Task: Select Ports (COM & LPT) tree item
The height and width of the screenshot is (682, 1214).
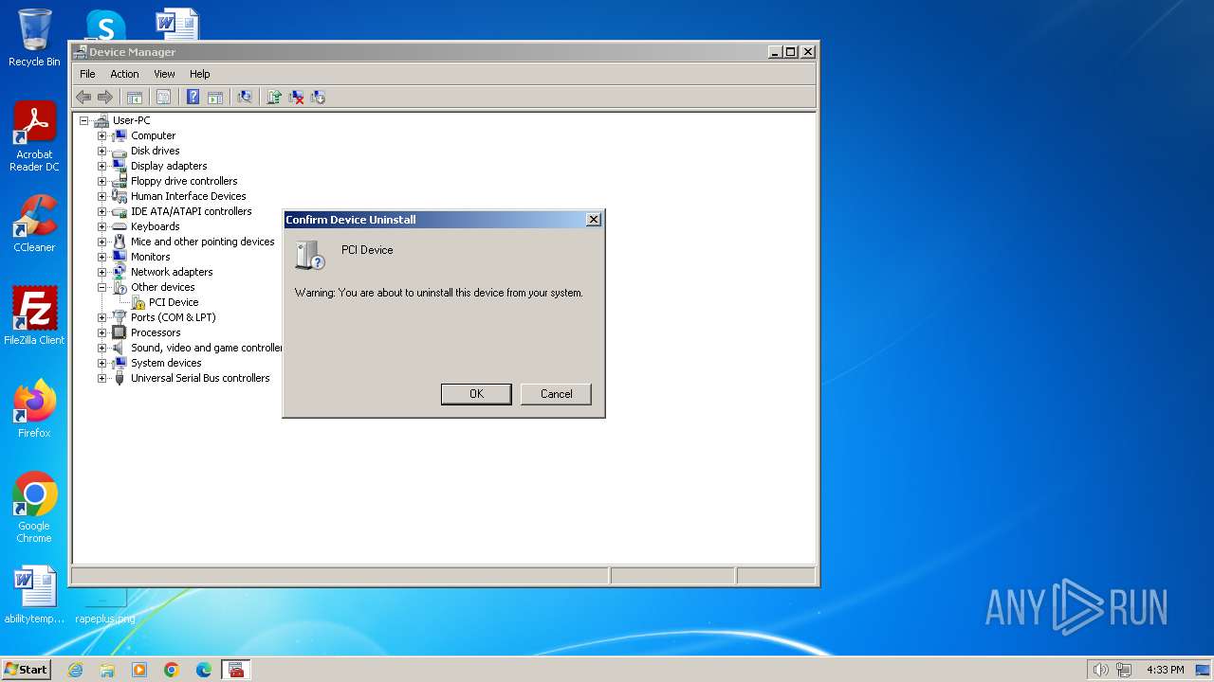Action: [173, 317]
